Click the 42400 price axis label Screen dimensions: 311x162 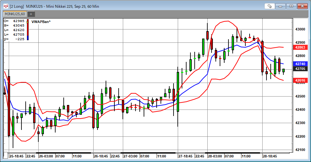(x=300, y=110)
